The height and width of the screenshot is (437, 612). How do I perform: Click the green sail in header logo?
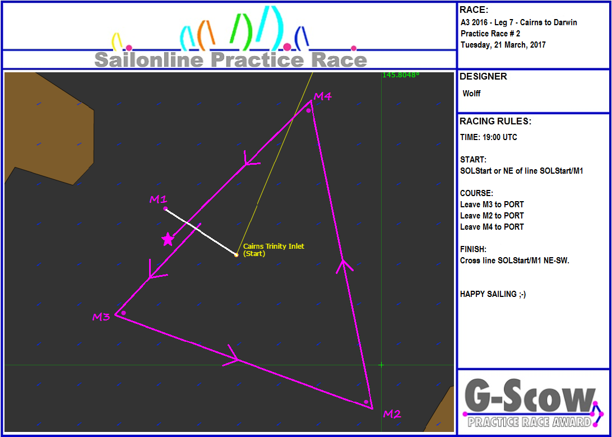[241, 32]
